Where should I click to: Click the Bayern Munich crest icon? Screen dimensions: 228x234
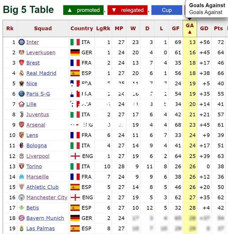point(21,218)
